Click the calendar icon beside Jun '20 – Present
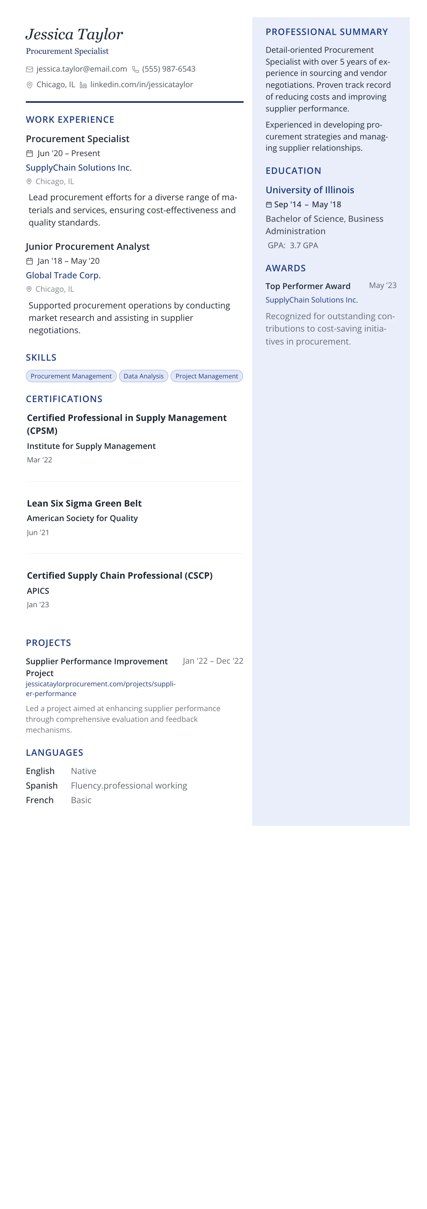Image resolution: width=427 pixels, height=1209 pixels. point(30,153)
